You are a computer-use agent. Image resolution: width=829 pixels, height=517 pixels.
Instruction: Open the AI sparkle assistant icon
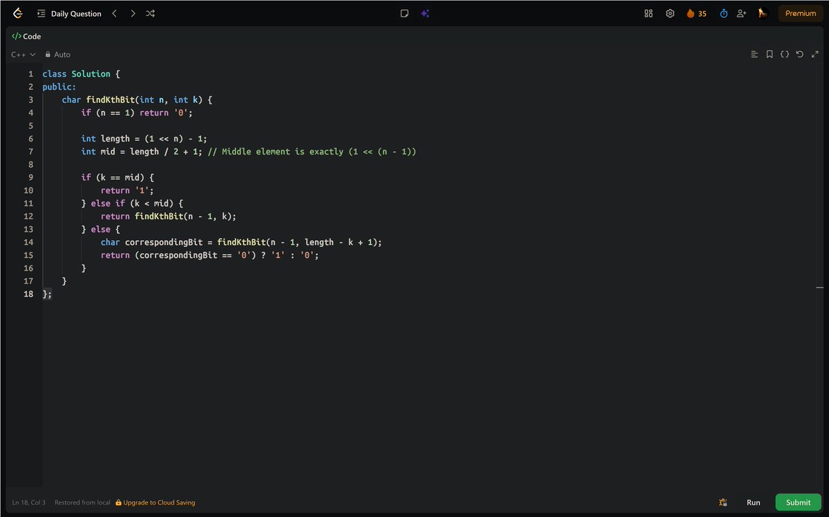click(x=426, y=13)
